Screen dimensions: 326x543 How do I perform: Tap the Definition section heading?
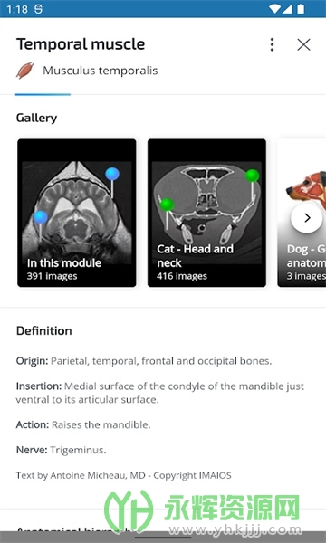[44, 330]
